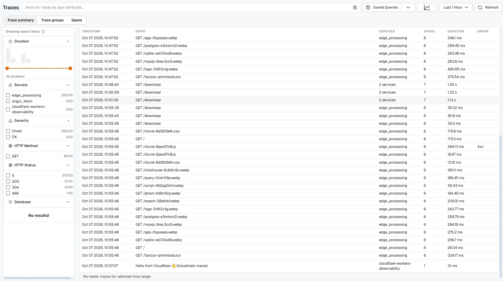Collapse the Duration filter section
503x281 pixels.
[68, 42]
